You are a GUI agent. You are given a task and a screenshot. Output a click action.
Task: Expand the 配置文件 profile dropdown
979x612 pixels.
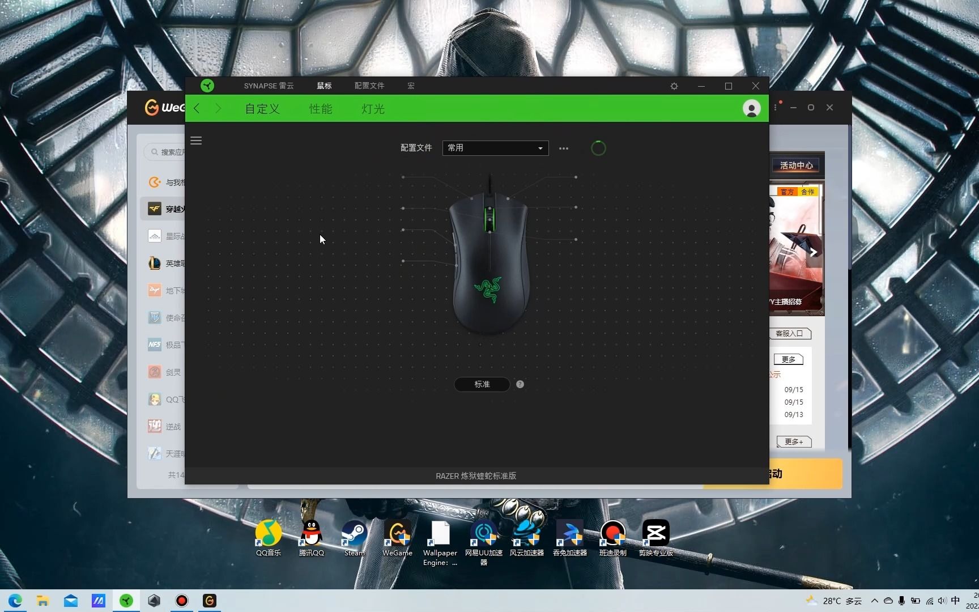point(495,148)
